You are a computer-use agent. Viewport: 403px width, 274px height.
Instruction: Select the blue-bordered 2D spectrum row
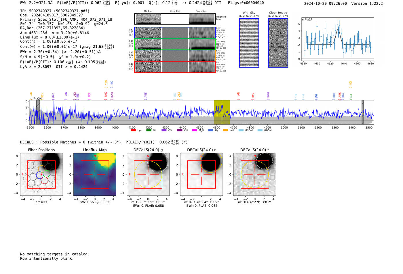coord(175,33)
